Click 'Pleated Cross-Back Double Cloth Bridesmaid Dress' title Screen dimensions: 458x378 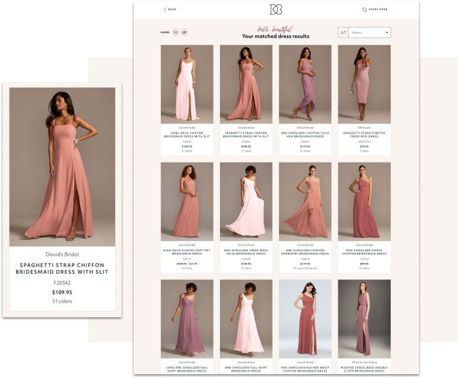364,369
